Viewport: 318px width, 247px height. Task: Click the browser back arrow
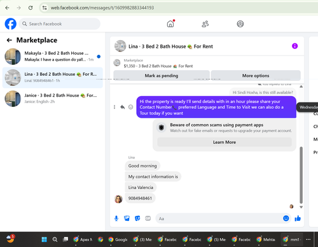7,8
